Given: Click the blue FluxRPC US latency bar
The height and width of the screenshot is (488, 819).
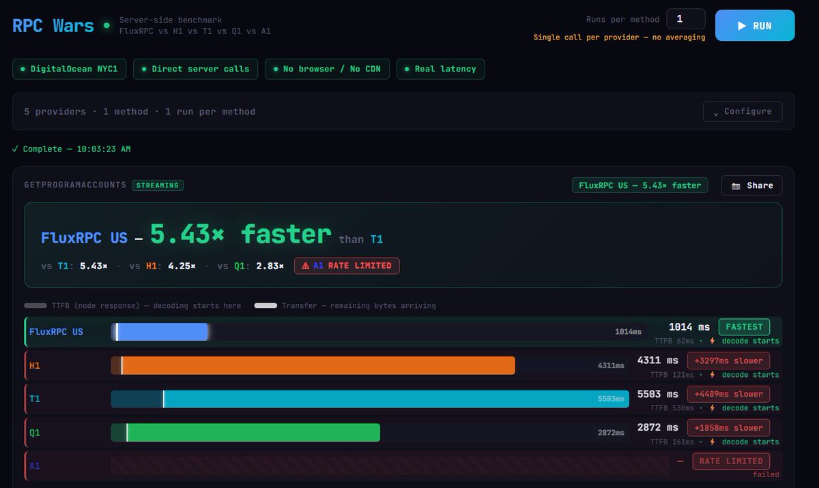Looking at the screenshot, I should (x=160, y=332).
